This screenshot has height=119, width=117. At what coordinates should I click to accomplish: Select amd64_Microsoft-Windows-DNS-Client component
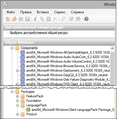68,84
